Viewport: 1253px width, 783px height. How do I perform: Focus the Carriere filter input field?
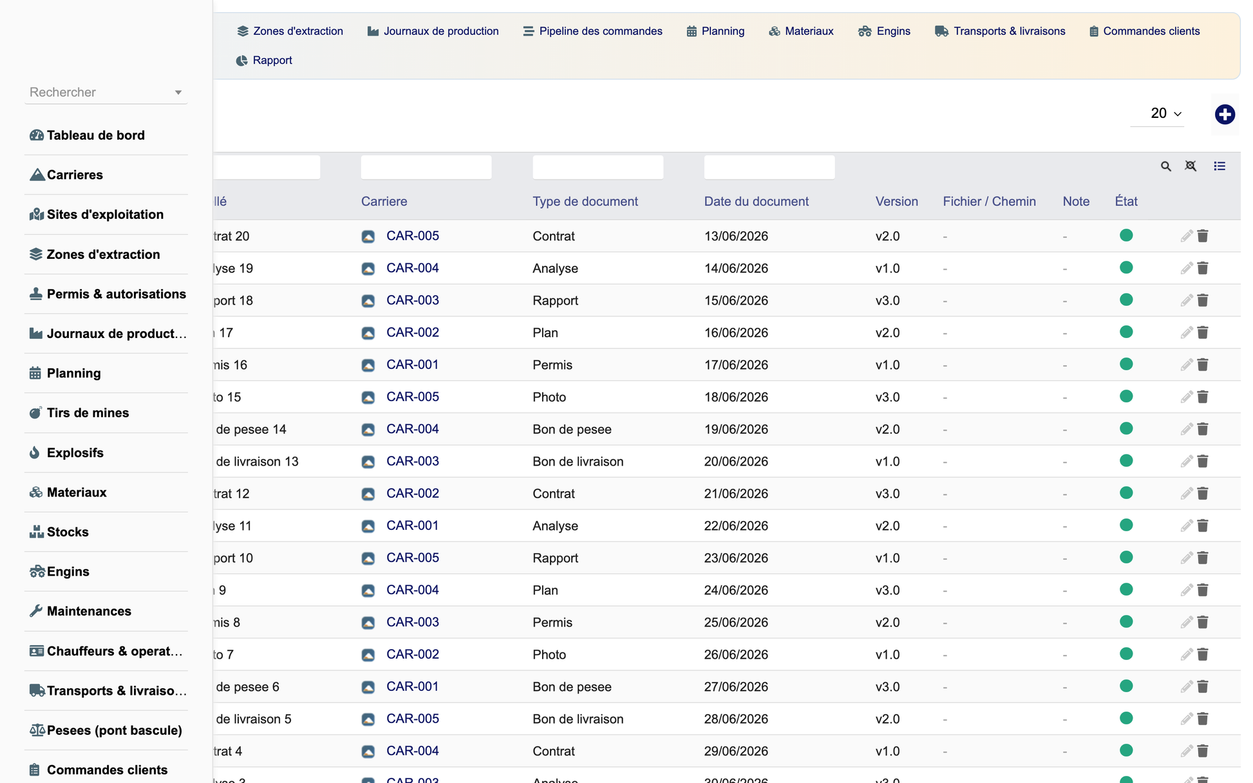(x=426, y=167)
